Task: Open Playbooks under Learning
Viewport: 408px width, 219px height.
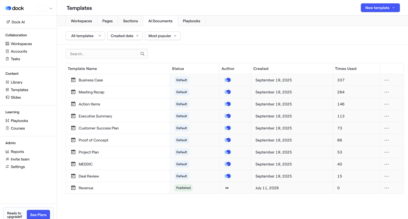Action: click(17, 121)
